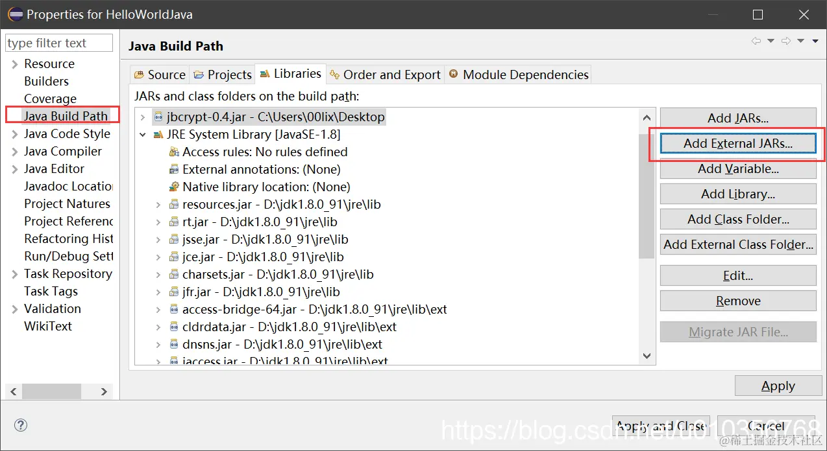Click the jfr.jar icon
Viewport: 827px width, 451px height.
[174, 292]
